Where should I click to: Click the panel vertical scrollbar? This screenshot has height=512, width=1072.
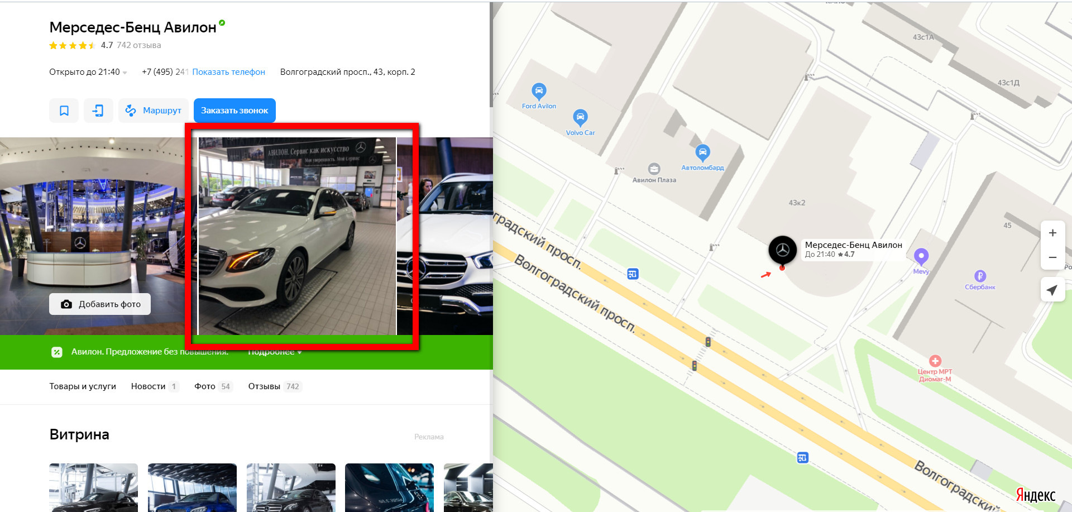coord(491,55)
